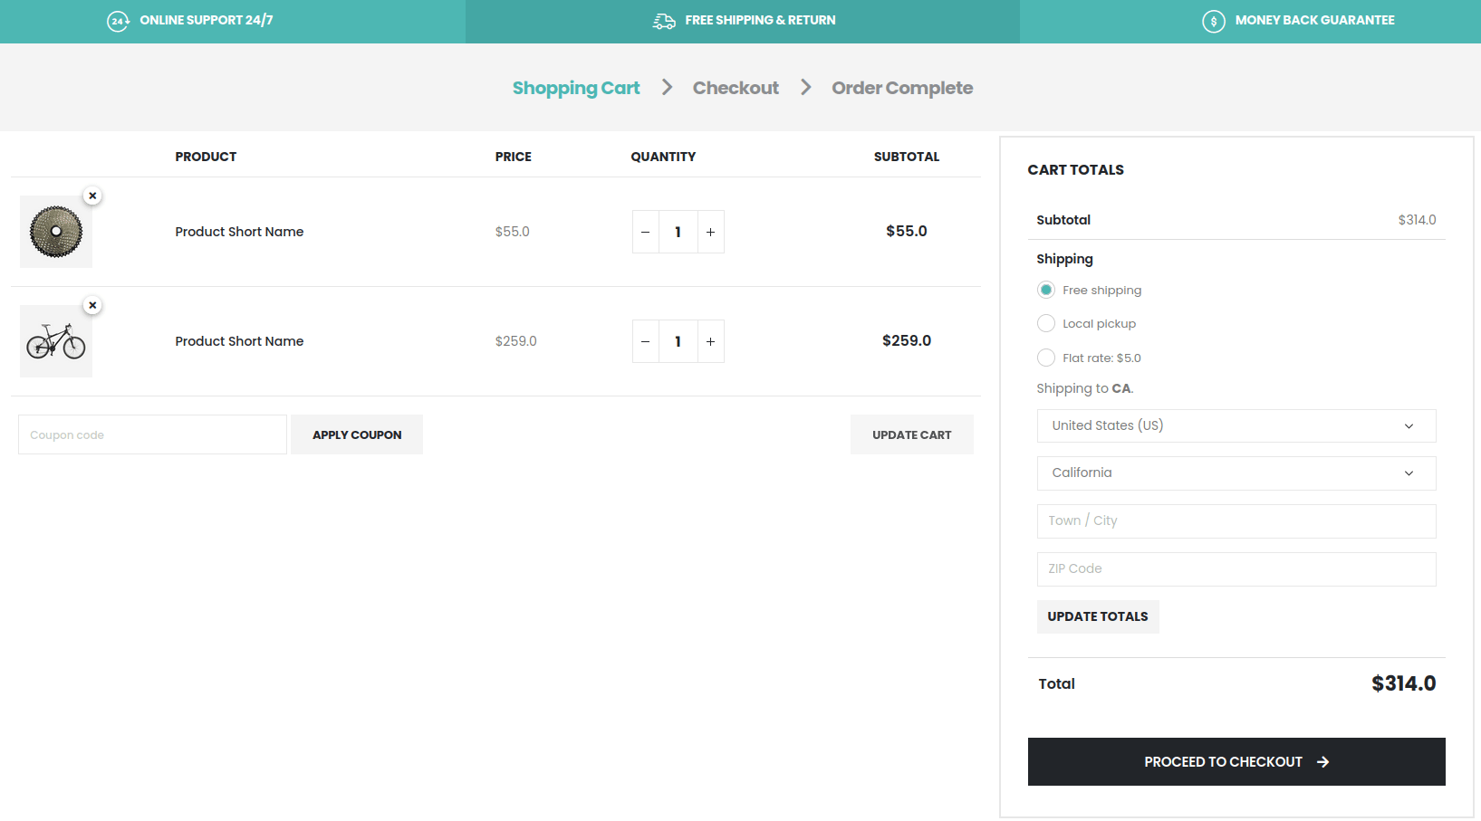Image resolution: width=1481 pixels, height=821 pixels.
Task: Decrease quantity of the $55.0 product
Action: pyautogui.click(x=645, y=233)
